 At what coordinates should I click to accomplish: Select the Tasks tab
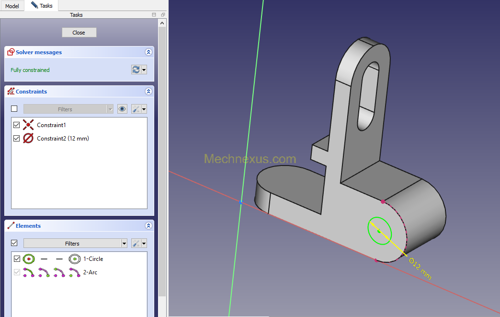[x=42, y=6]
